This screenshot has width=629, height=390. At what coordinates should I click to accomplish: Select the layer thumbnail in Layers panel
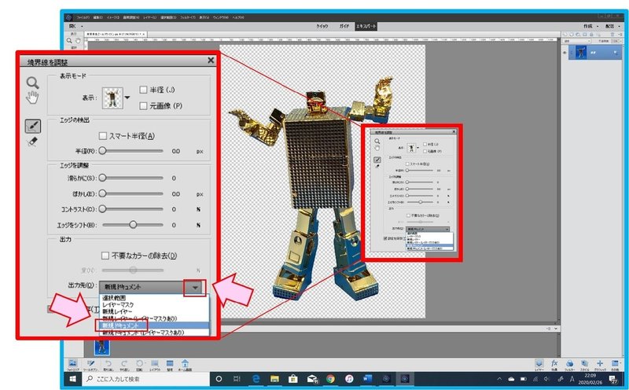pos(581,52)
